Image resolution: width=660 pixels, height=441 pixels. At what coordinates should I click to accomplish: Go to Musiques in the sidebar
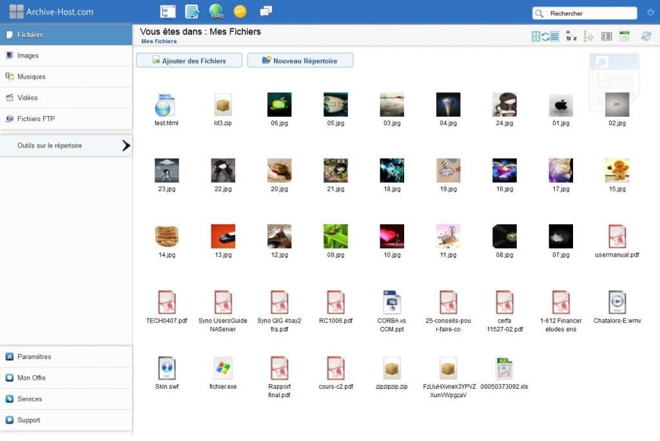(31, 77)
